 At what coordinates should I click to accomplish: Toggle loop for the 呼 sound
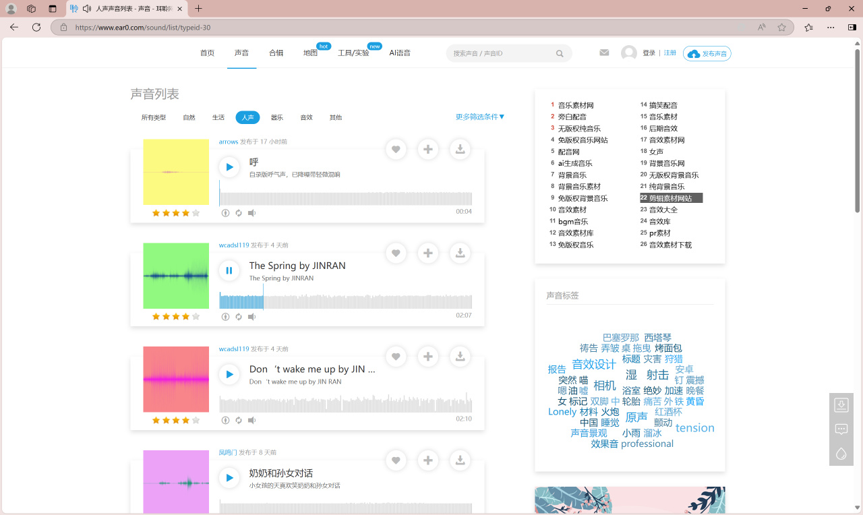(239, 213)
